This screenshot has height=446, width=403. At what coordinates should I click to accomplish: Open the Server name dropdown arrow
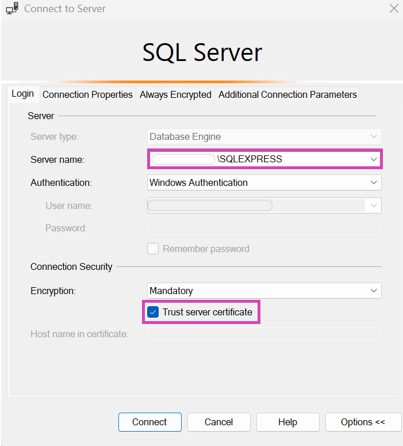click(x=374, y=159)
